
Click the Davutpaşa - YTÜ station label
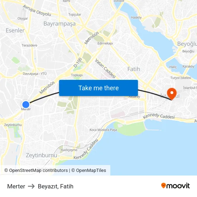coord(35,74)
